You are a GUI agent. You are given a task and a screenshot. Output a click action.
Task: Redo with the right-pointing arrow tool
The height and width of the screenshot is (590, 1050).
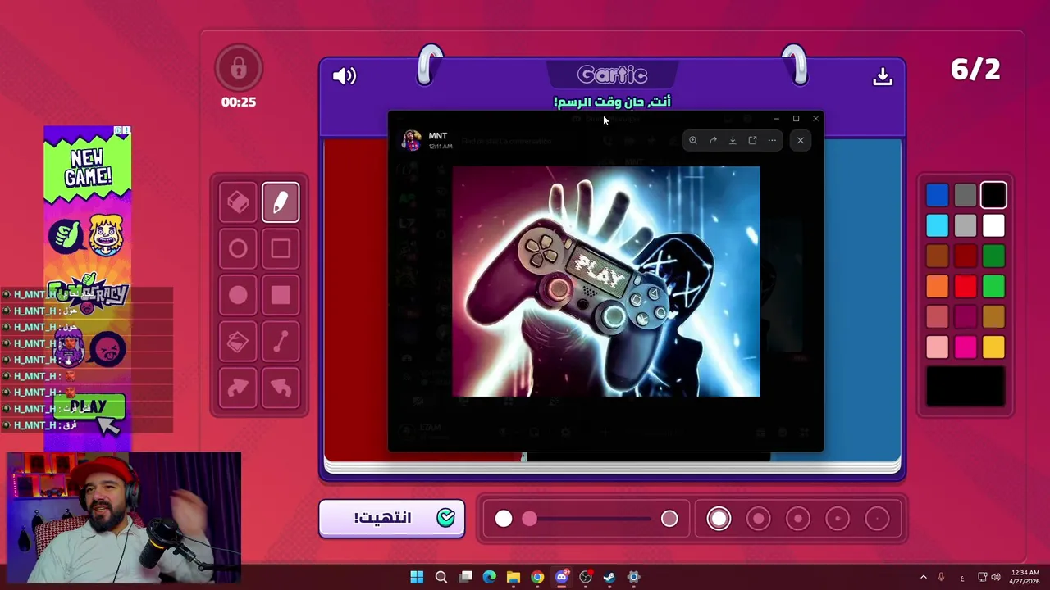pos(238,388)
